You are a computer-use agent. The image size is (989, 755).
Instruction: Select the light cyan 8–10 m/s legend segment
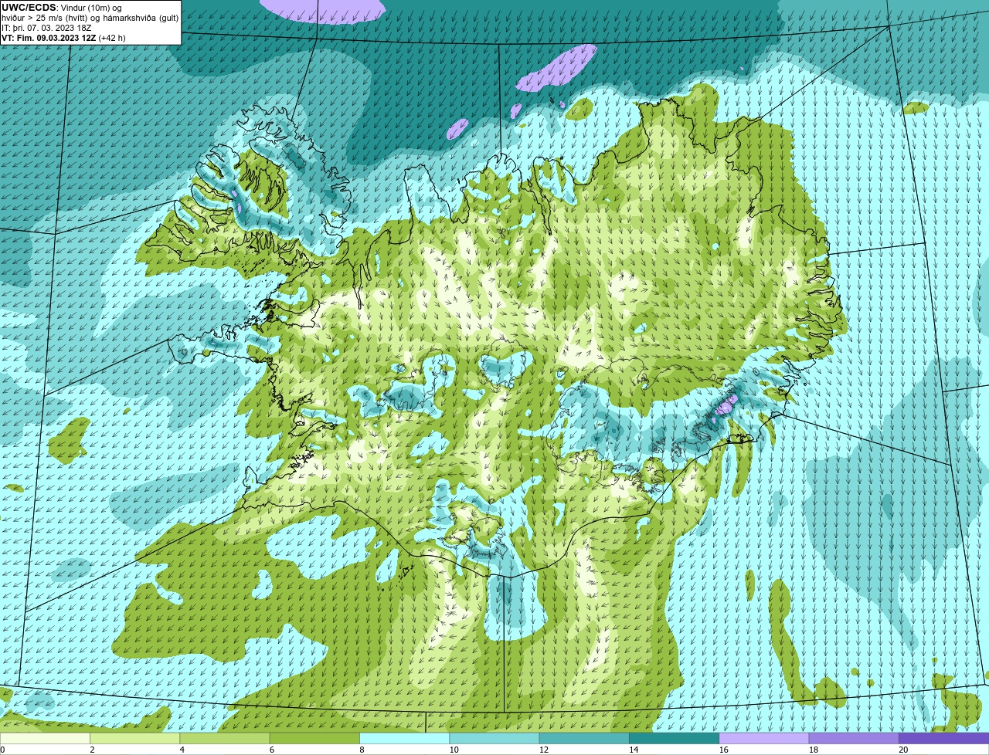click(404, 738)
